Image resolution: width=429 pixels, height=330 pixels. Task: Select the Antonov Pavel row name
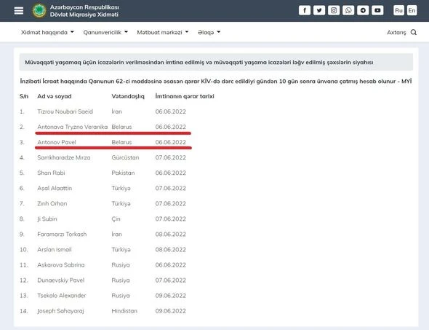pos(57,142)
